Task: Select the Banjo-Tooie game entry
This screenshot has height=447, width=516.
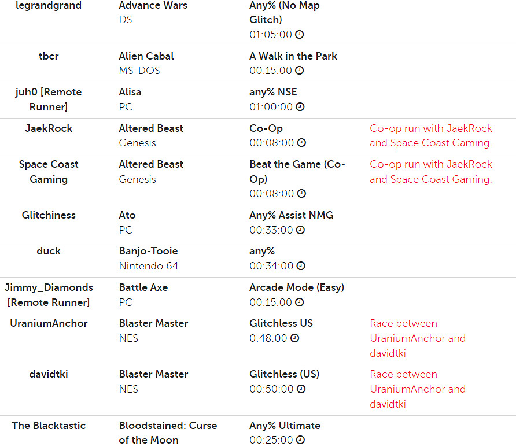Action: 148,251
